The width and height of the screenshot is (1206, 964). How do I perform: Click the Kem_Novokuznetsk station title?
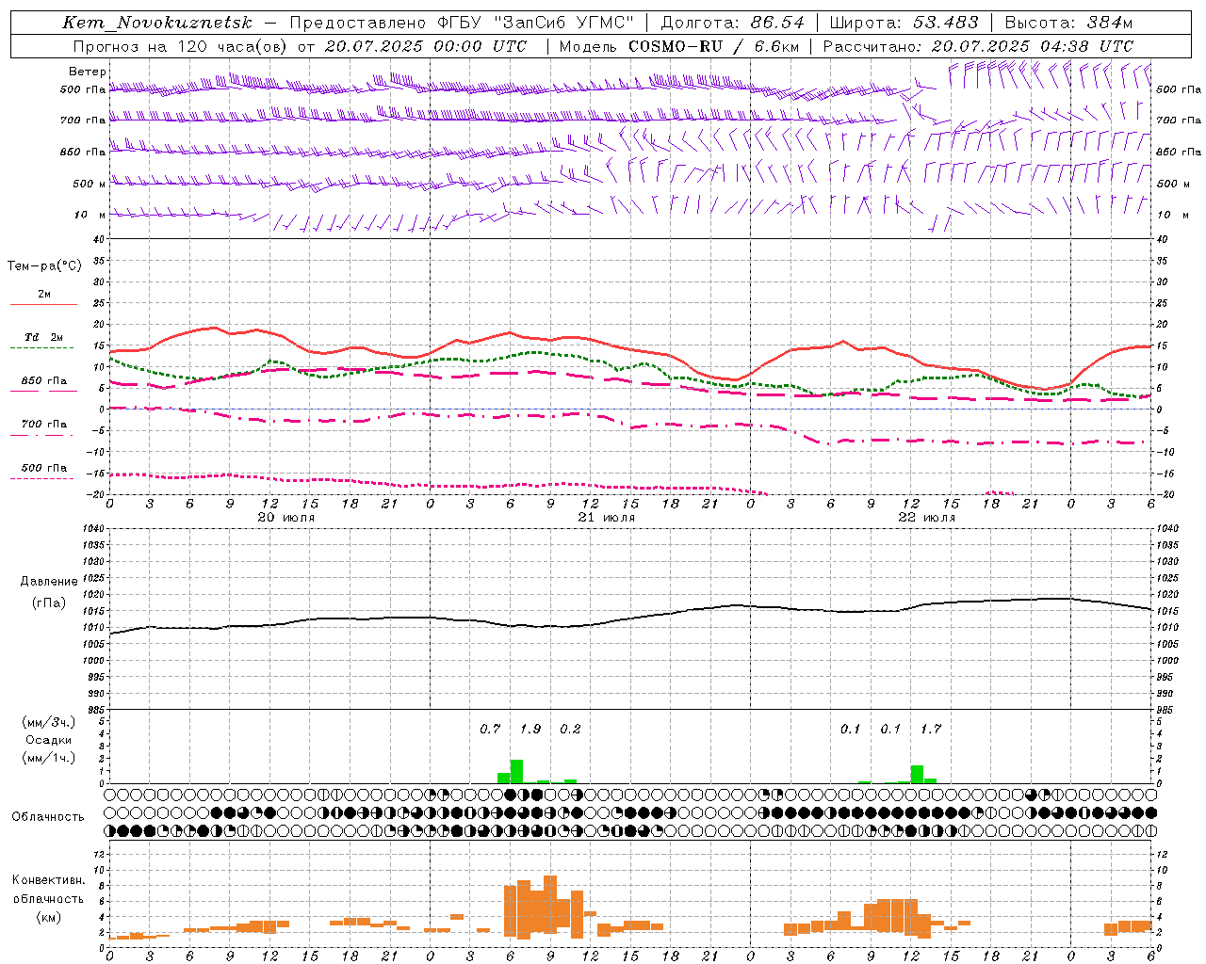(157, 23)
